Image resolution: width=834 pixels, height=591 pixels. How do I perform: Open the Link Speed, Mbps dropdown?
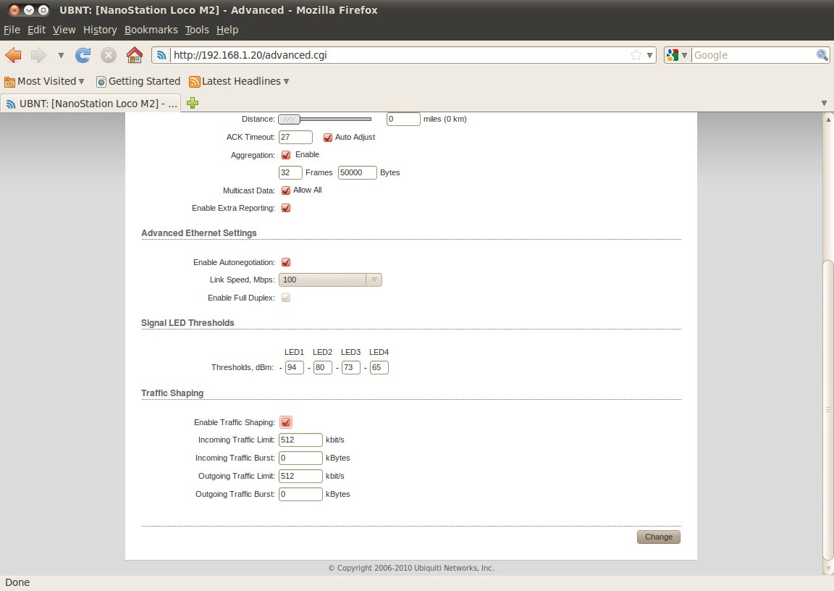tap(330, 280)
